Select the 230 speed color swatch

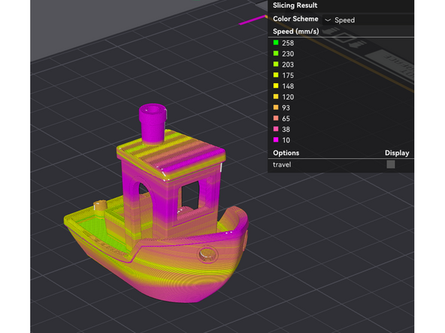pyautogui.click(x=276, y=53)
